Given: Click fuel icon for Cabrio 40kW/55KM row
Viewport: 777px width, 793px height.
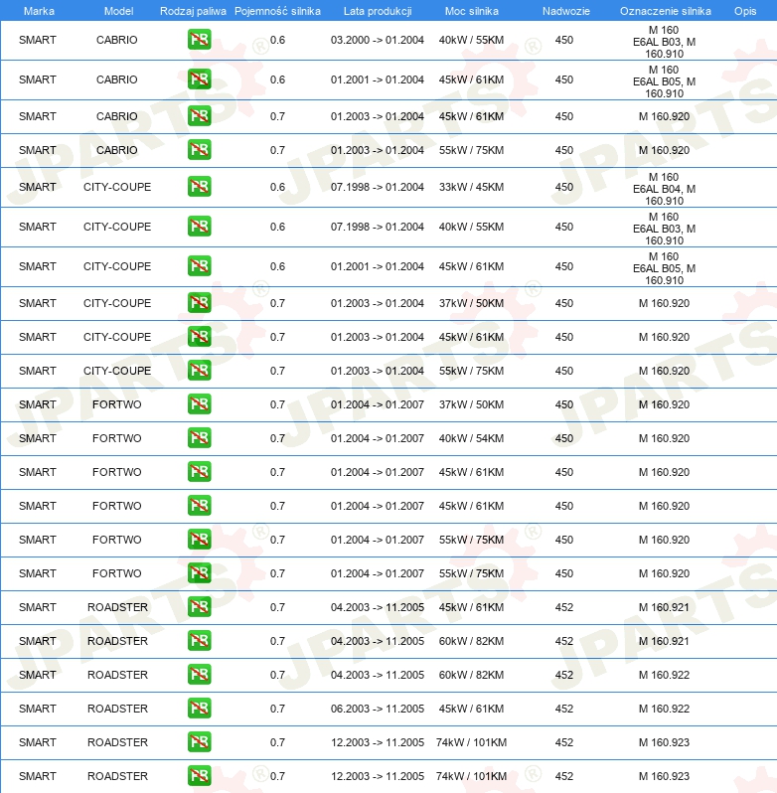Looking at the screenshot, I should pyautogui.click(x=199, y=40).
